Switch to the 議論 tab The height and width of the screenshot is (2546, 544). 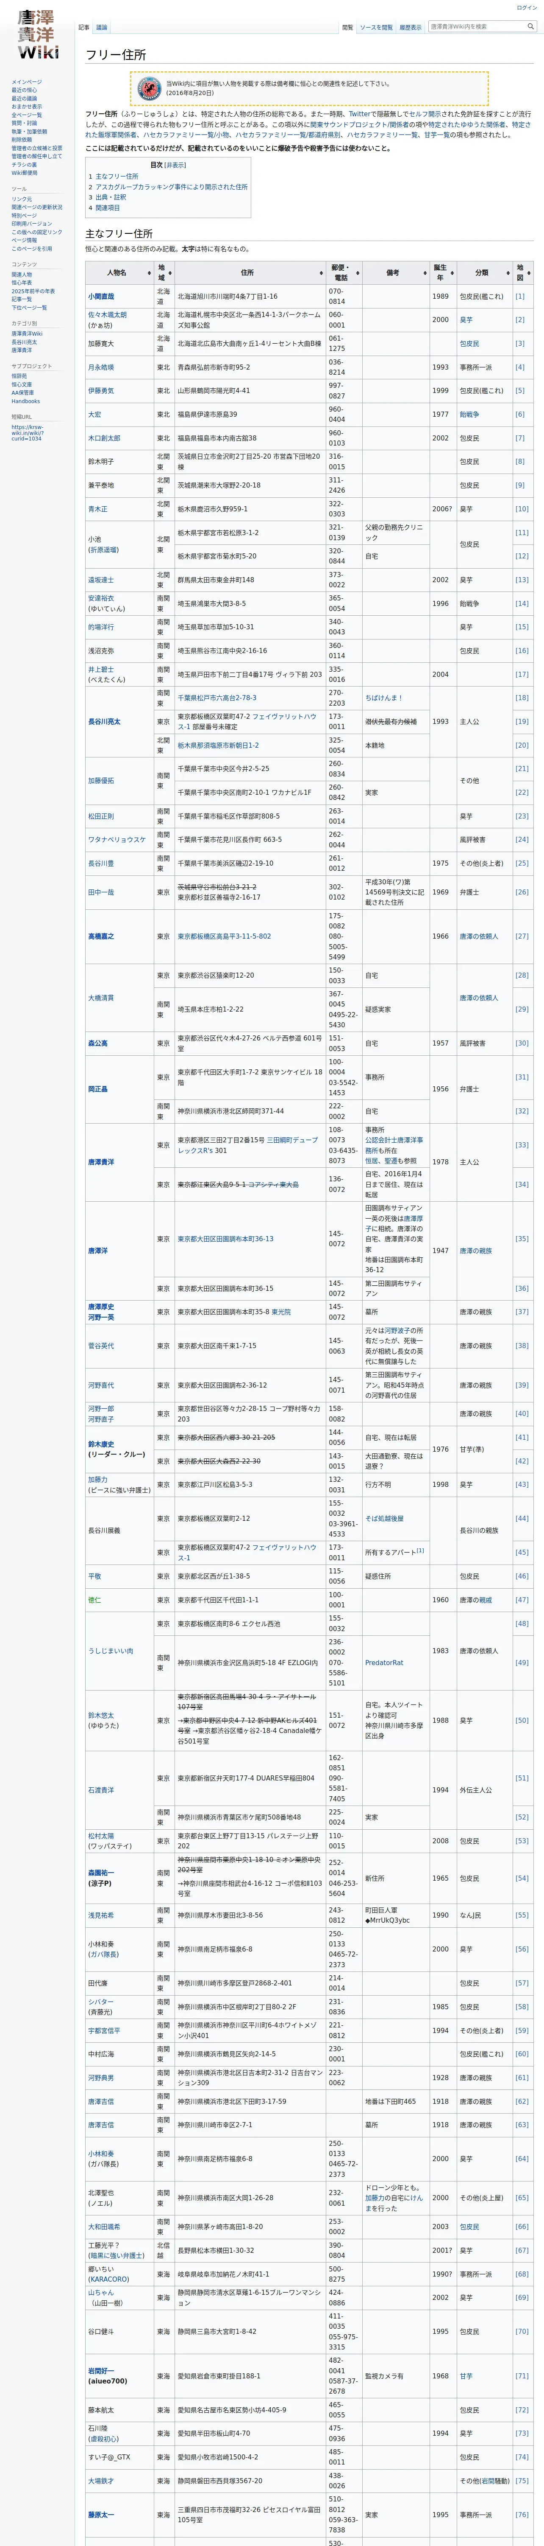click(102, 28)
